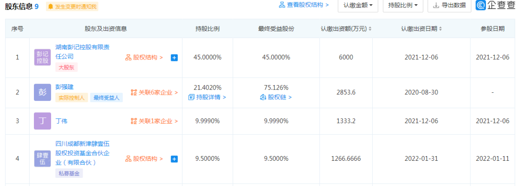Sort by 认缴出资日期 column arrows
Image resolution: width=516 pixels, height=186 pixels.
click(441, 29)
